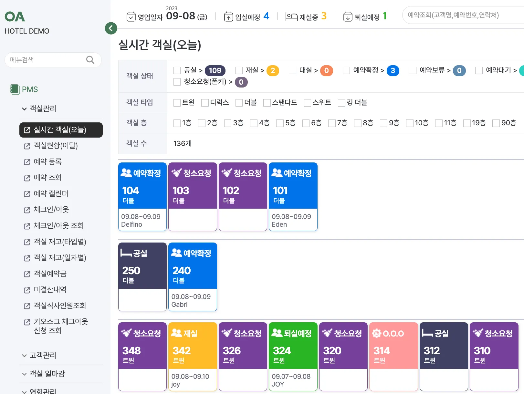Viewport: 524px width, 394px height.
Task: Click the 퇴실예정 check-out icon
Action: pyautogui.click(x=348, y=16)
